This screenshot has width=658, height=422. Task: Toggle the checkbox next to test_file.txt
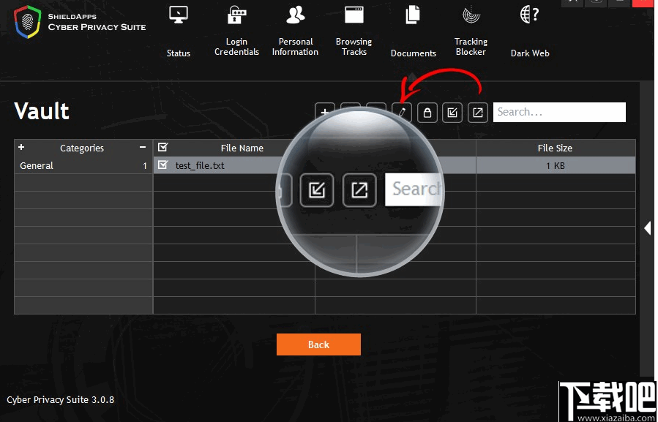163,165
